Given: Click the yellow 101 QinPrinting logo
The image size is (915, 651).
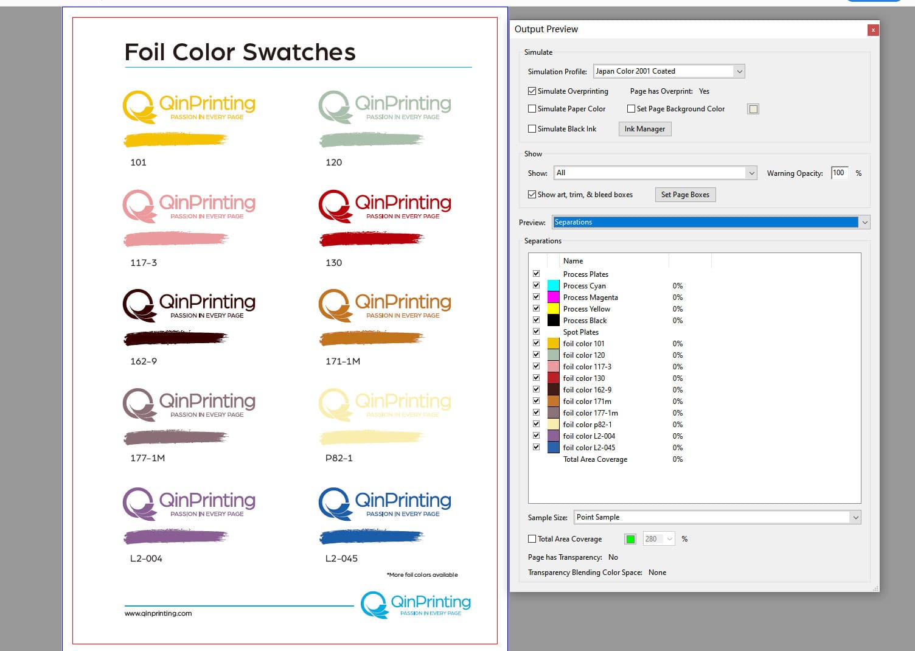Looking at the screenshot, I should tap(189, 106).
